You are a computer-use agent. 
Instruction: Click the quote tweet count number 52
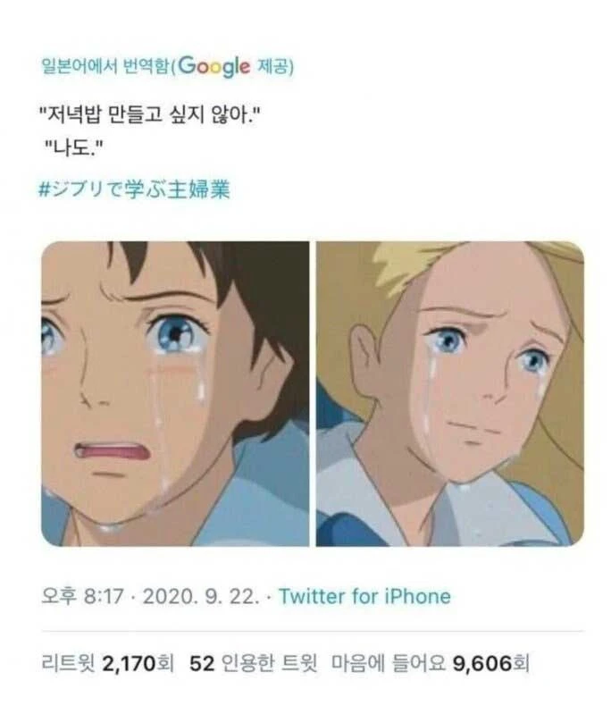pos(202,663)
